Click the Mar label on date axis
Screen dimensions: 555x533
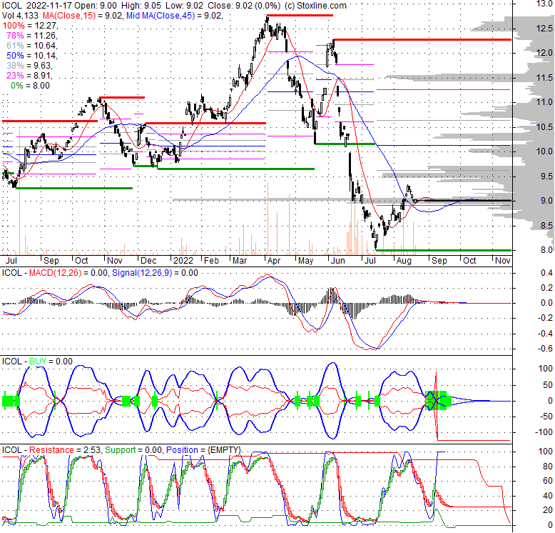pyautogui.click(x=240, y=261)
